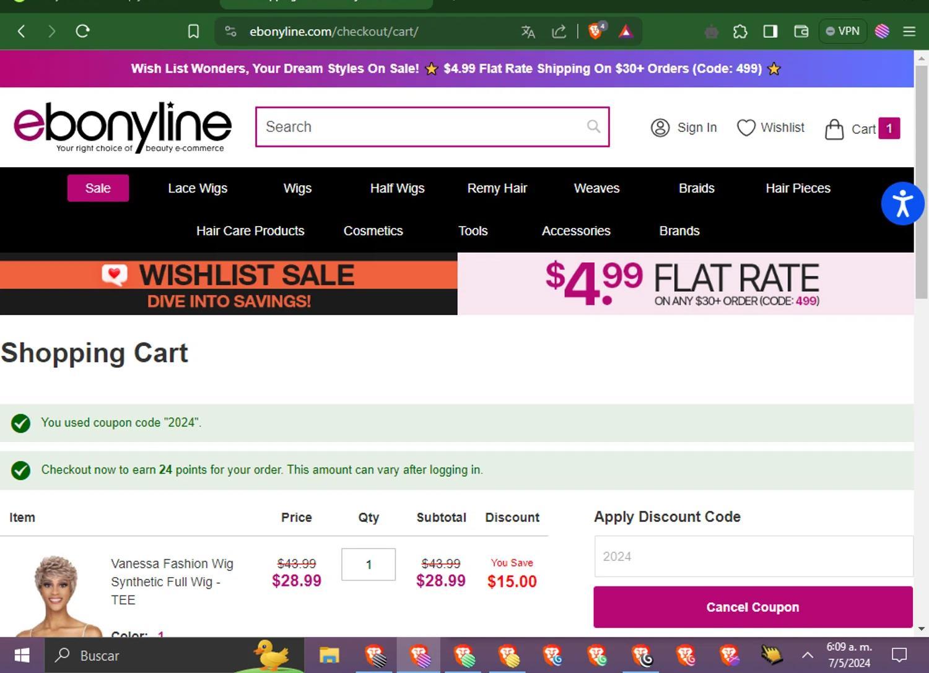Open site settings icon in address bar
Screen dimensions: 929x673
(x=230, y=31)
